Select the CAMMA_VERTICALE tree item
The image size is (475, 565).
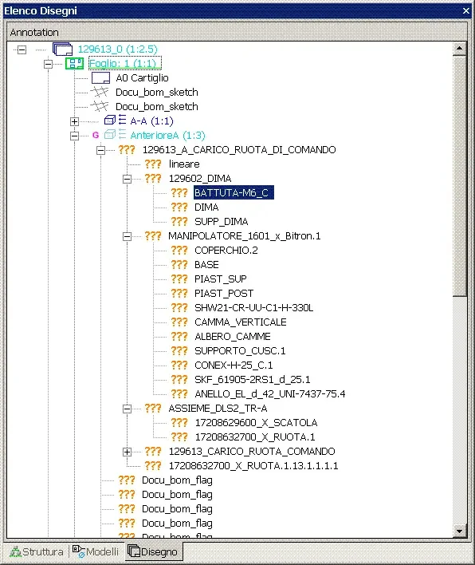point(241,322)
